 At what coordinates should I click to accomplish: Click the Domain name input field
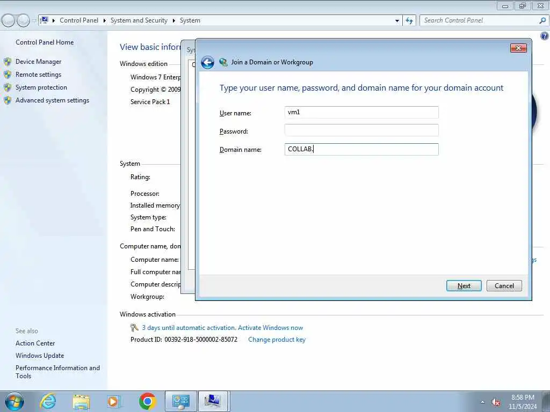(361, 149)
